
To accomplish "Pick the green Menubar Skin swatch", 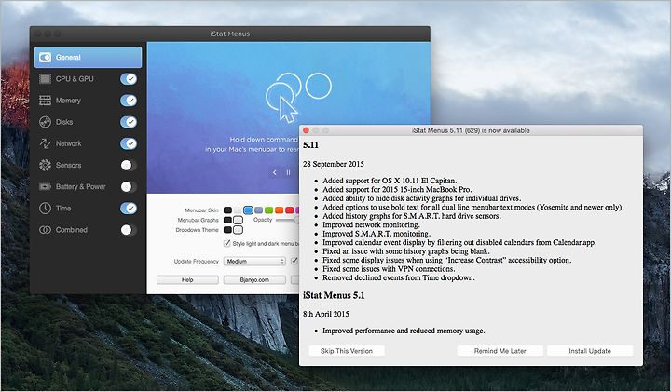I will (x=268, y=210).
